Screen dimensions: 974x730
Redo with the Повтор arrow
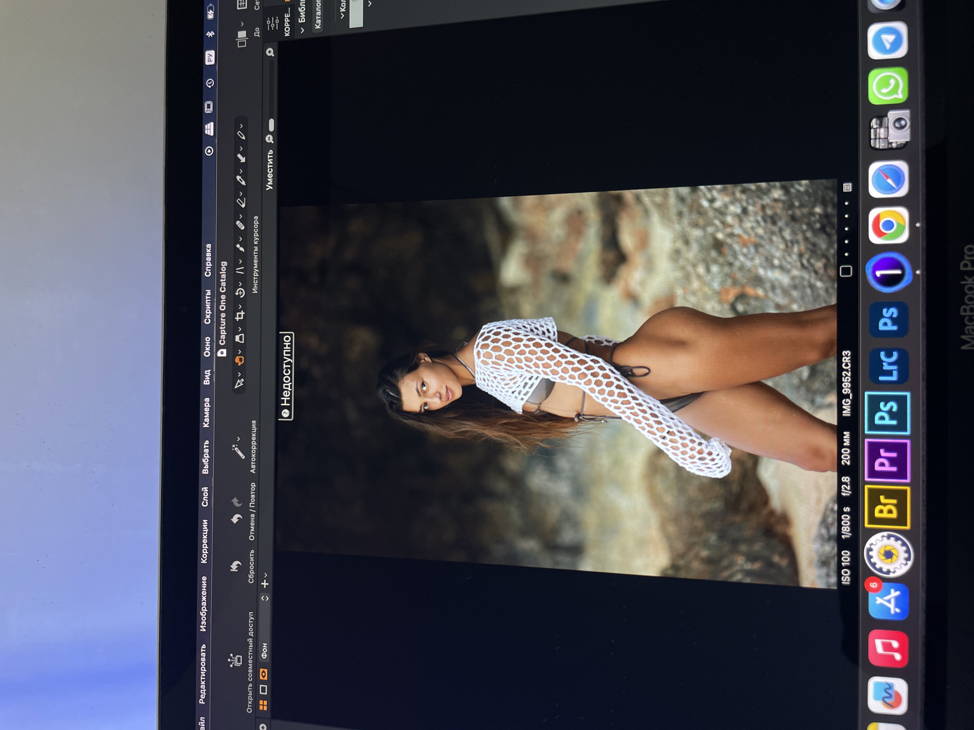[237, 501]
